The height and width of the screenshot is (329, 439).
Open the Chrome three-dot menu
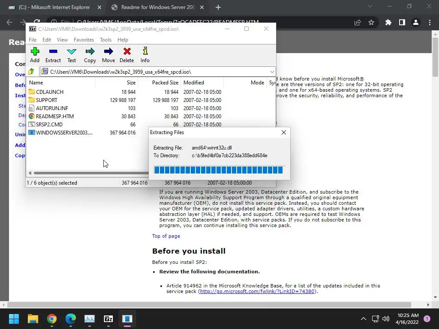(x=430, y=22)
